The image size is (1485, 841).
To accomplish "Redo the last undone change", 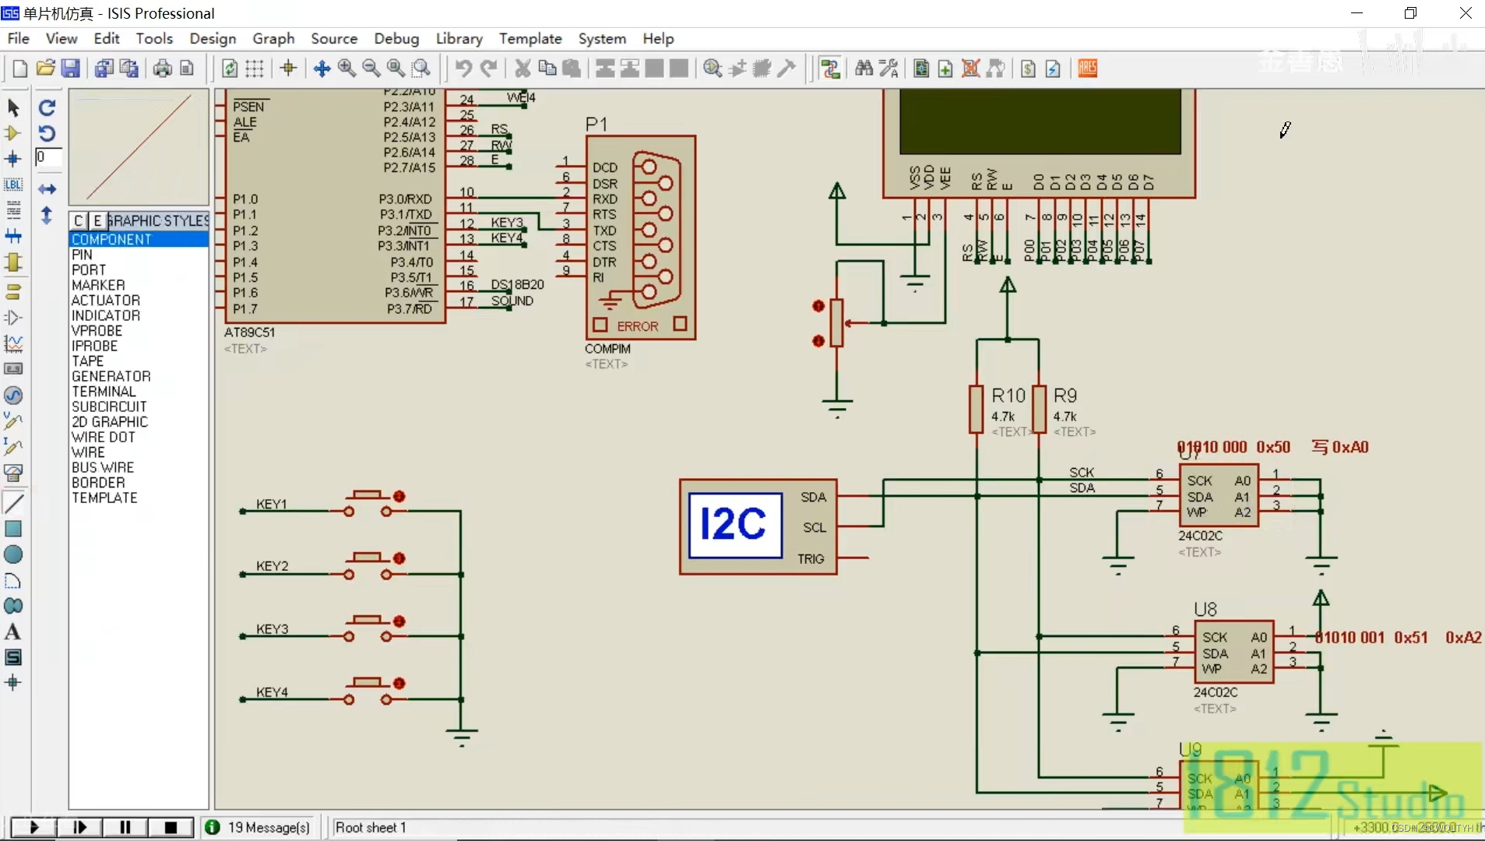I will [x=488, y=69].
